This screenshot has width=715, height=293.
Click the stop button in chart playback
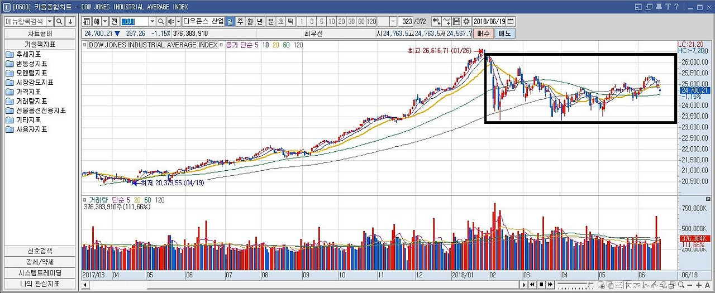coord(541,285)
